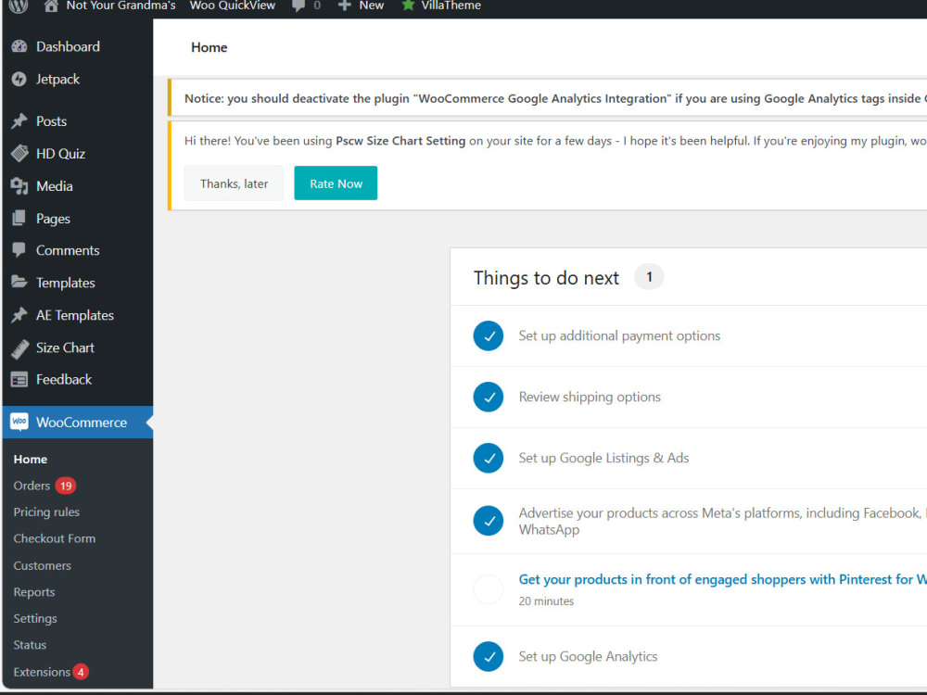Click Advertise your products across Meta's platforms text
The width and height of the screenshot is (927, 695).
point(722,521)
